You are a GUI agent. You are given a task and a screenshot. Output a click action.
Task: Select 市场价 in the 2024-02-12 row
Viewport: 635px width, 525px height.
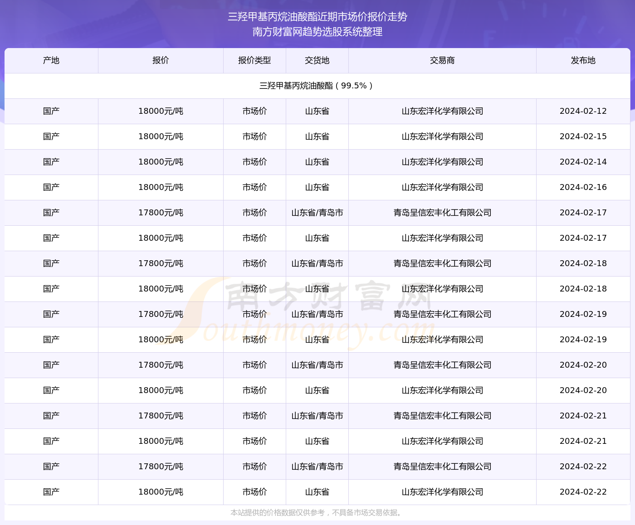tap(254, 111)
